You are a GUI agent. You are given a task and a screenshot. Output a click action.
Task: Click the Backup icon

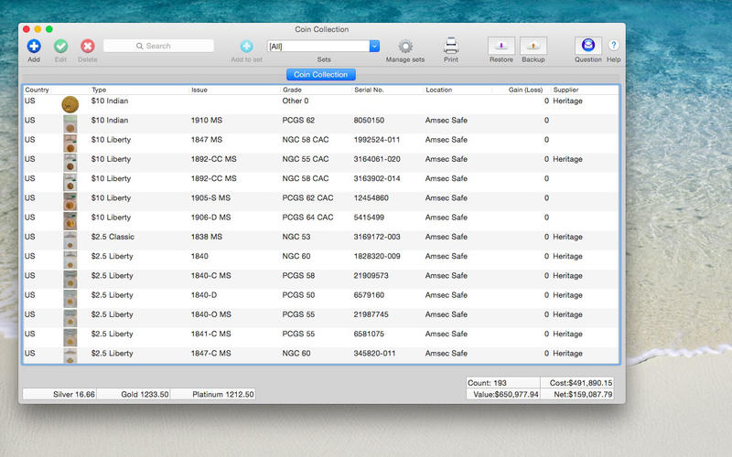[533, 46]
